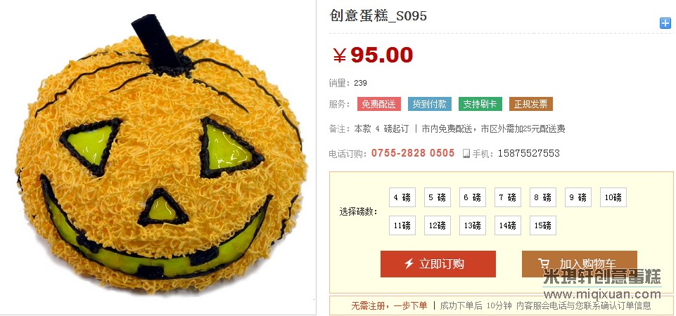Pick the 15磅 weight option
Image resolution: width=676 pixels, height=316 pixels.
pyautogui.click(x=543, y=225)
